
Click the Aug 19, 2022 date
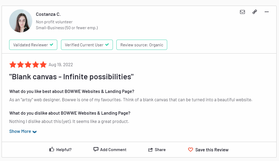tap(61, 65)
